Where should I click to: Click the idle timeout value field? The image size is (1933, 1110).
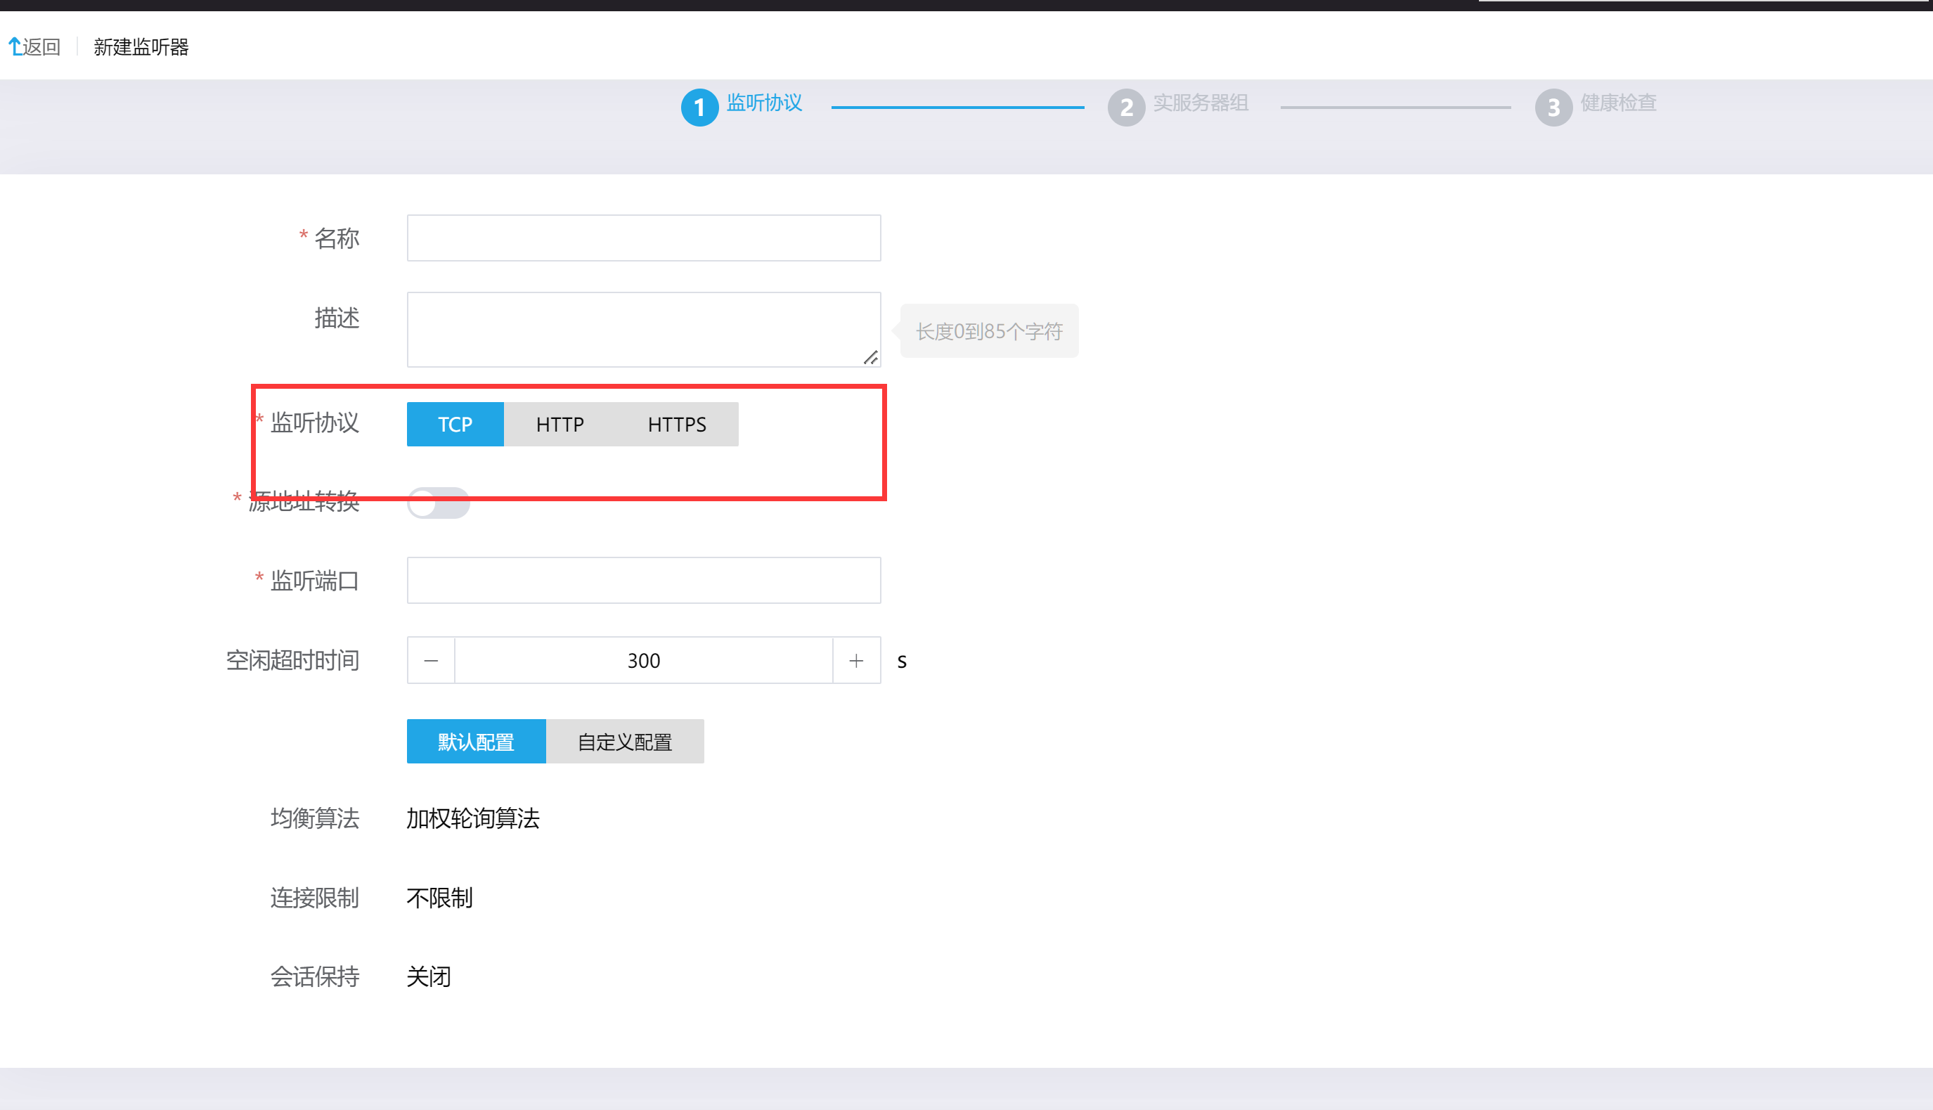click(643, 660)
